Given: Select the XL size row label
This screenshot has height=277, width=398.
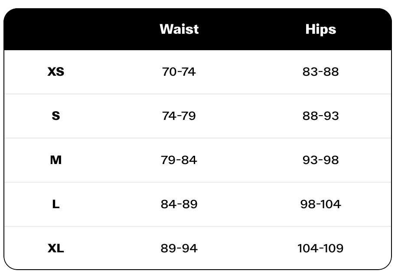Looking at the screenshot, I should point(56,248).
